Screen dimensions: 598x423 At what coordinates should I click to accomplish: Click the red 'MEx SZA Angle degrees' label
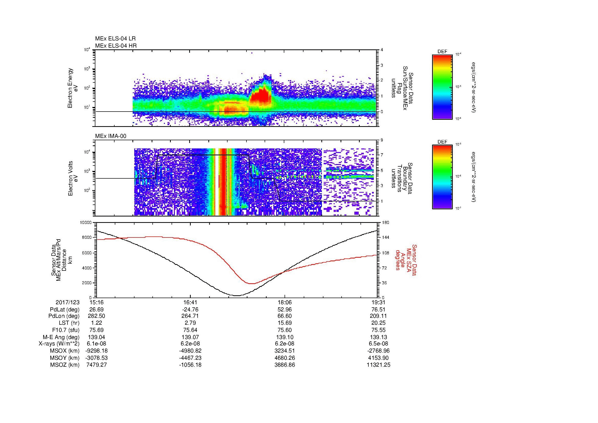click(406, 260)
